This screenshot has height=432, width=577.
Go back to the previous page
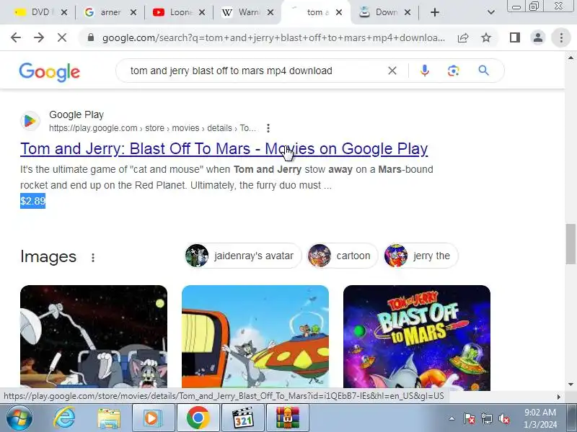(x=16, y=37)
